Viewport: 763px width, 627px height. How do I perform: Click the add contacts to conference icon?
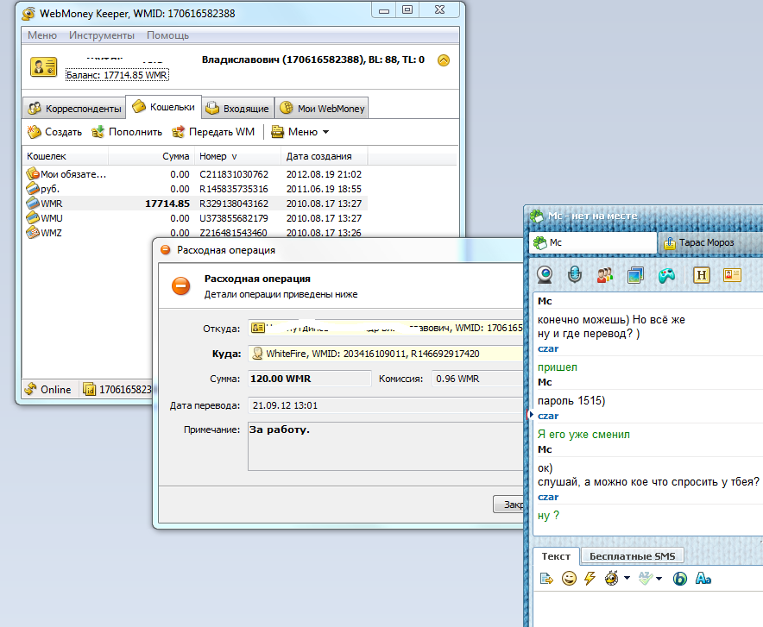click(605, 276)
